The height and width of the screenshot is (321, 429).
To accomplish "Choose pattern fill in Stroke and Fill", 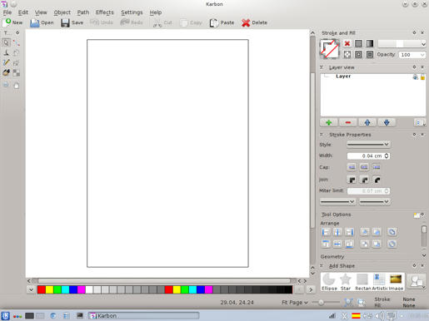I will [x=347, y=54].
